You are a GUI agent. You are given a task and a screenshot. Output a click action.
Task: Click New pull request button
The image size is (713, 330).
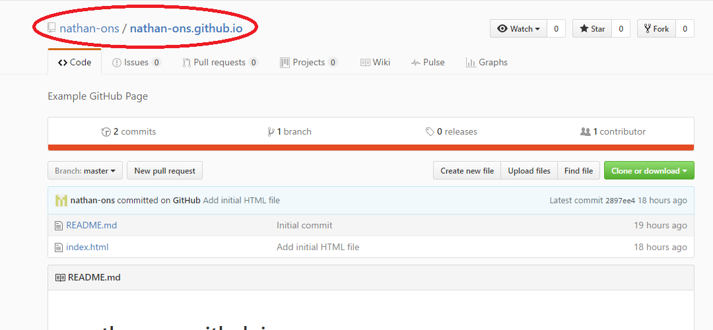coord(164,171)
